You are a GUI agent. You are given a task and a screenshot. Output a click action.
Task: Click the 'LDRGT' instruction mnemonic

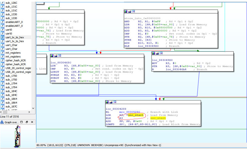[x=55, y=72]
